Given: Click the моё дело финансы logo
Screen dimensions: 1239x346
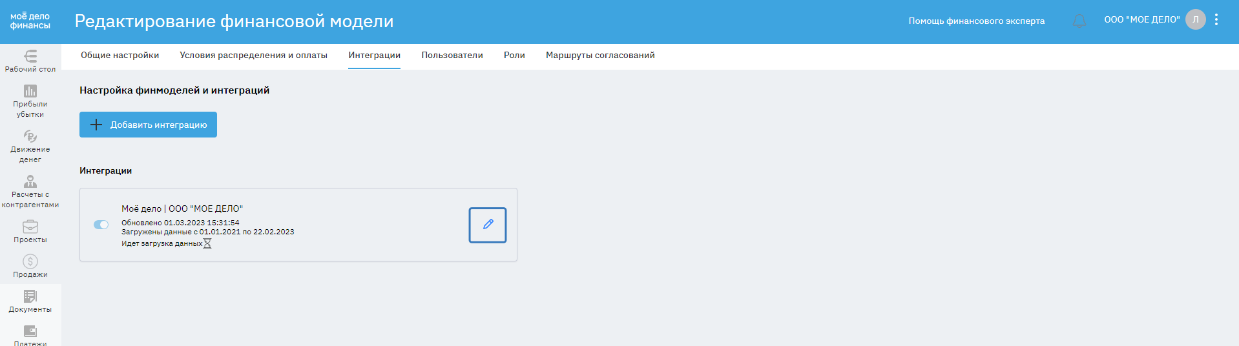Looking at the screenshot, I should [30, 21].
